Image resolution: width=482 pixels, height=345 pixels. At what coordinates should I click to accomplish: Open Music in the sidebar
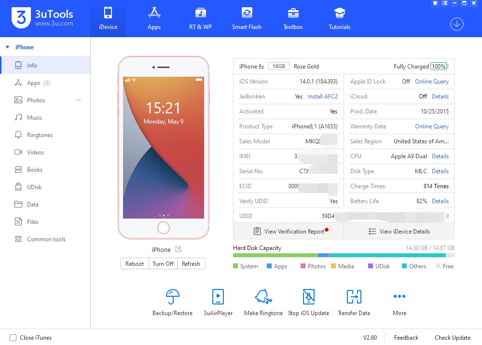pos(45,117)
